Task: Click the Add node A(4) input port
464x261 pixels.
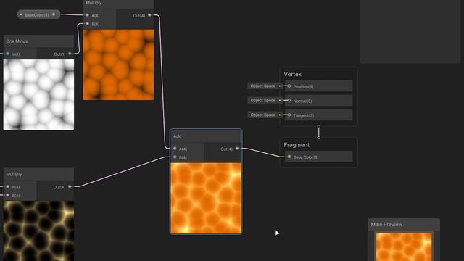Action: 175,149
